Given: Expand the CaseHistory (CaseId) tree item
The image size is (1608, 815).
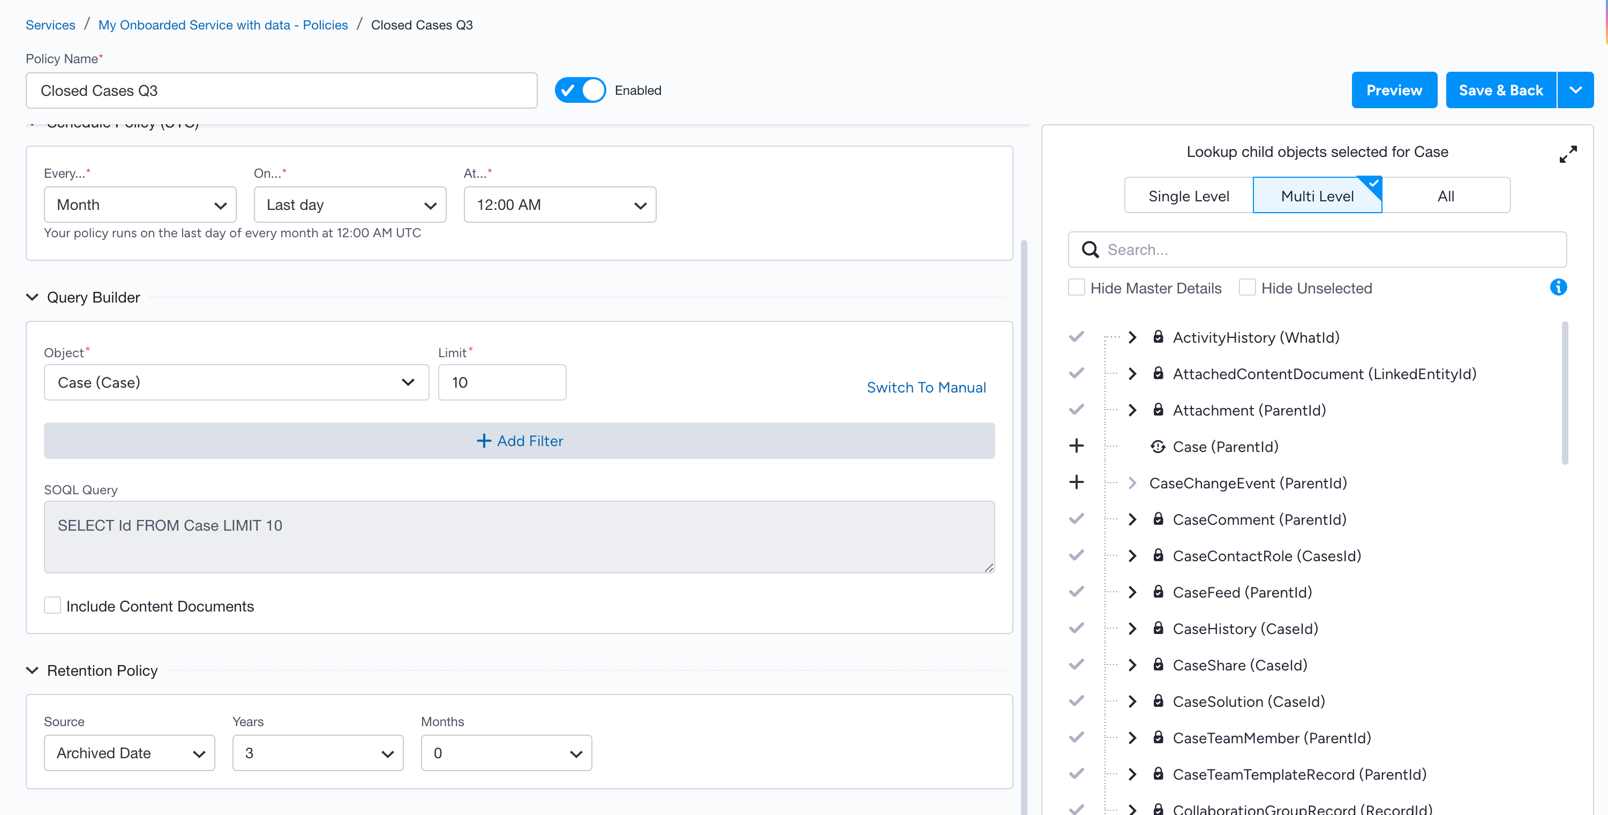Looking at the screenshot, I should (1132, 629).
